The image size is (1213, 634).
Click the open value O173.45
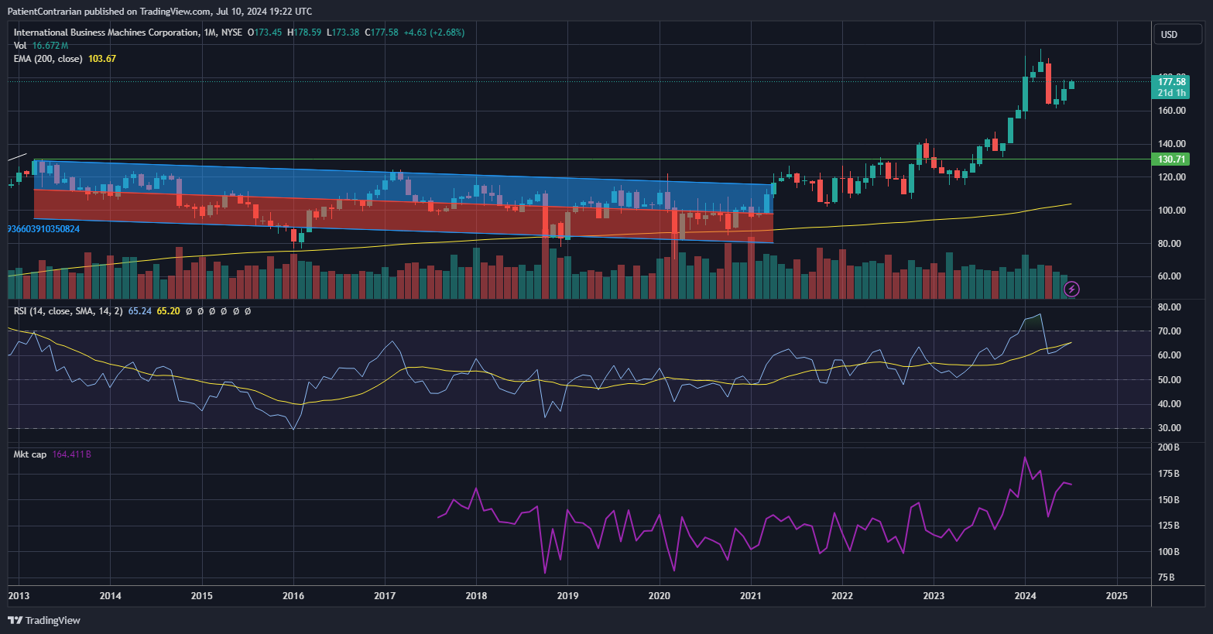tap(265, 33)
